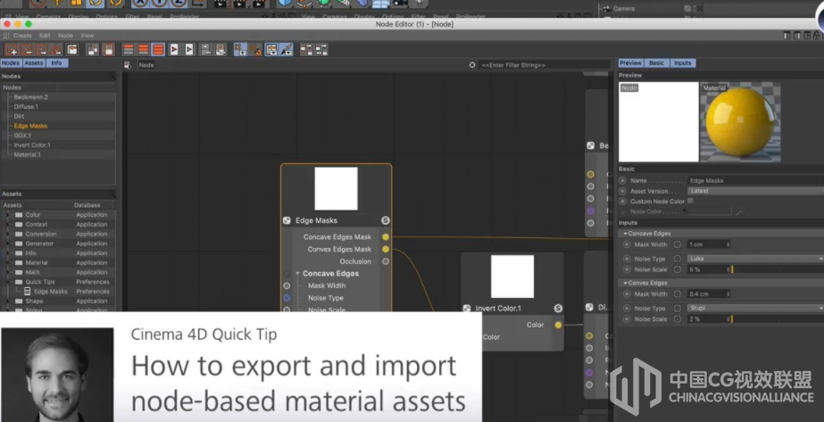Image resolution: width=824 pixels, height=422 pixels.
Task: Click the dark arrow play icon in toolbar
Action: tap(189, 50)
